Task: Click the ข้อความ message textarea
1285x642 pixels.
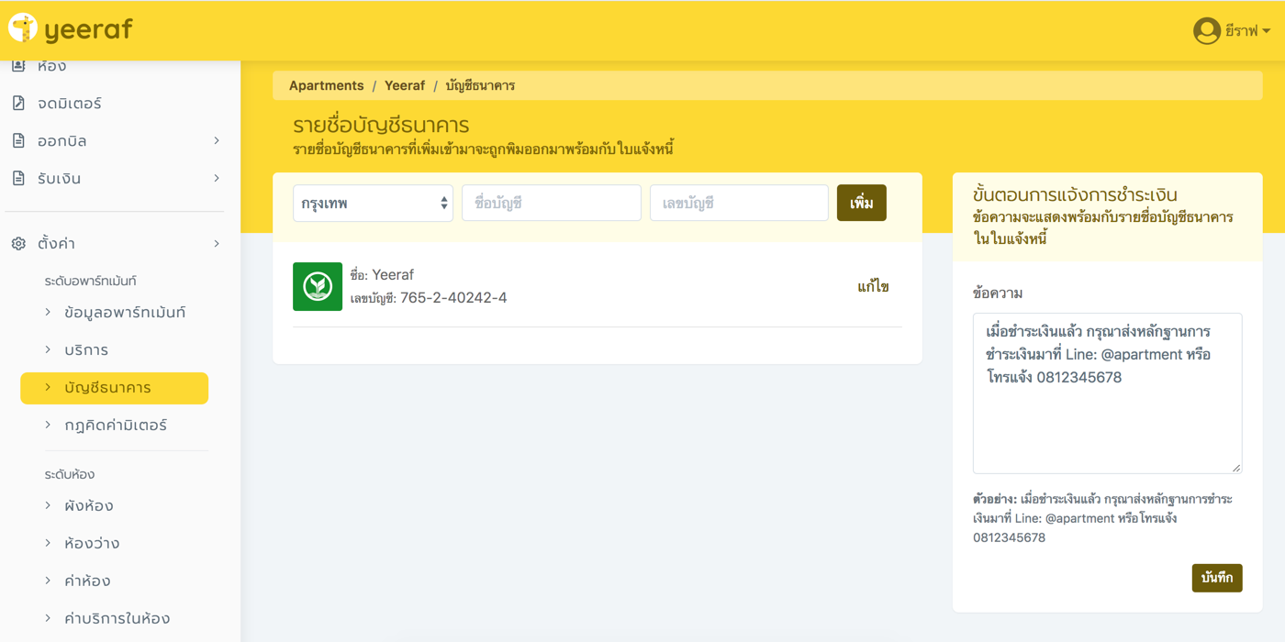Action: coord(1107,393)
